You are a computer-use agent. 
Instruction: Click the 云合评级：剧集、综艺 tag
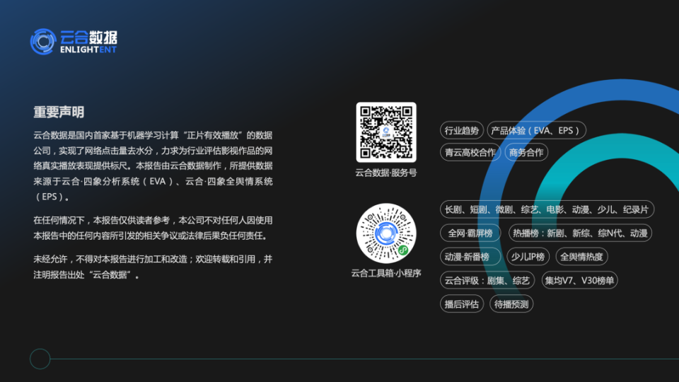tap(487, 281)
